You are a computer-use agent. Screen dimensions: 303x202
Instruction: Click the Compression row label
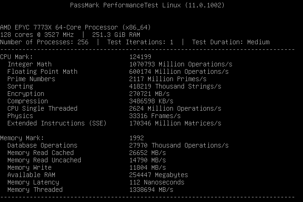[x=28, y=101]
